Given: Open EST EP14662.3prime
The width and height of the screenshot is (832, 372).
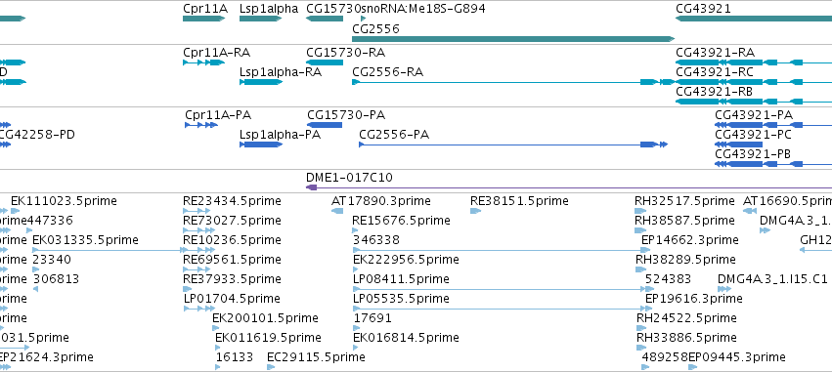Looking at the screenshot, I should tap(690, 240).
